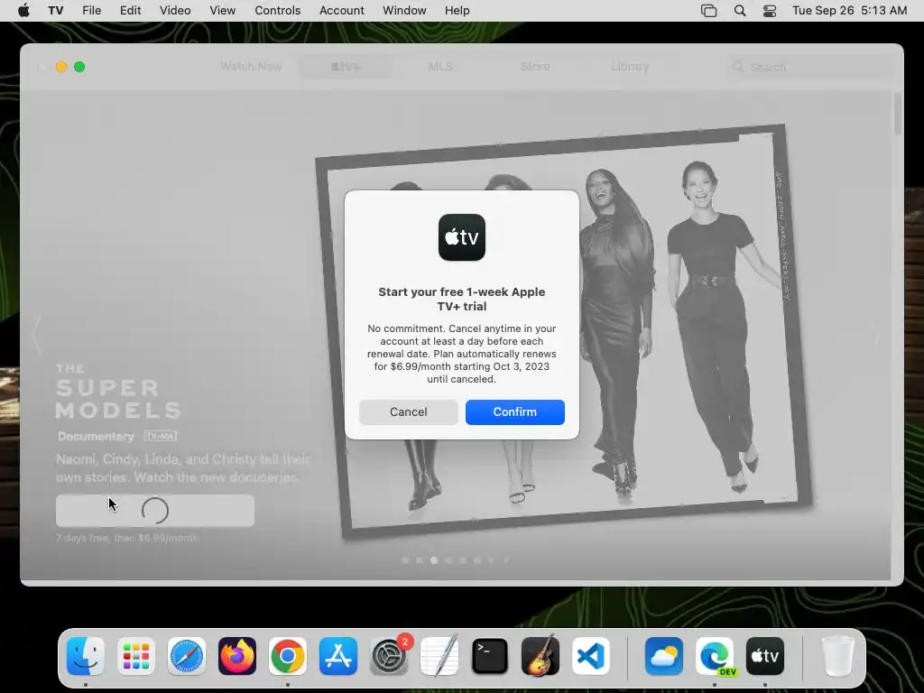This screenshot has height=693, width=924.
Task: Click the TV-MA rating badge
Action: 161,436
